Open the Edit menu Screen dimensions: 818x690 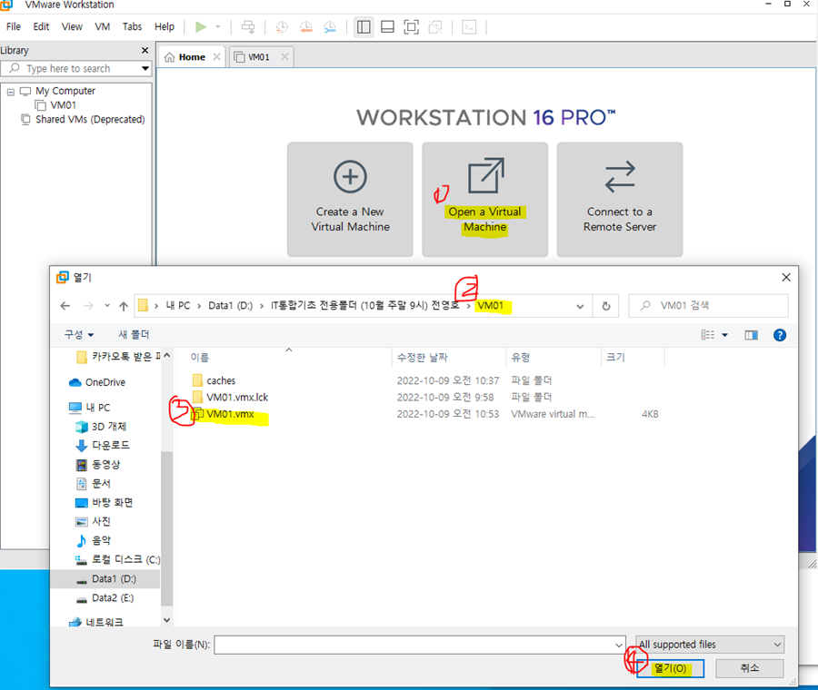(x=41, y=26)
